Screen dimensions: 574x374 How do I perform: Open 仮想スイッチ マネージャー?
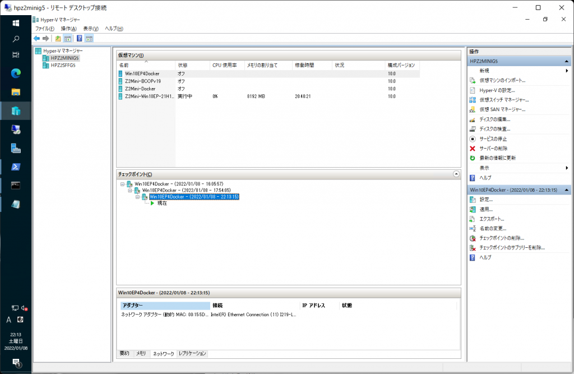[x=504, y=100]
